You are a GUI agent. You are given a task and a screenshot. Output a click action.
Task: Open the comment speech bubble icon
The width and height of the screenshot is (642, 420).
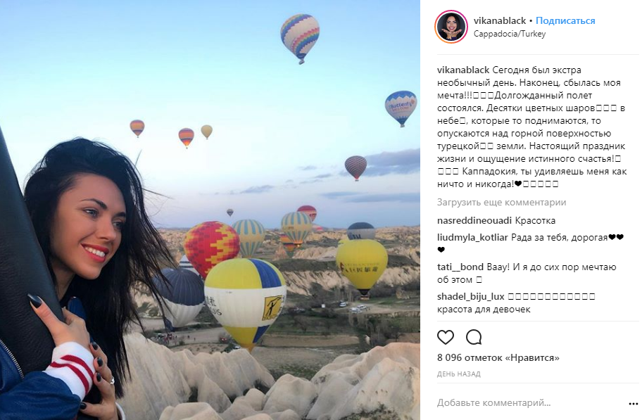[x=474, y=337]
